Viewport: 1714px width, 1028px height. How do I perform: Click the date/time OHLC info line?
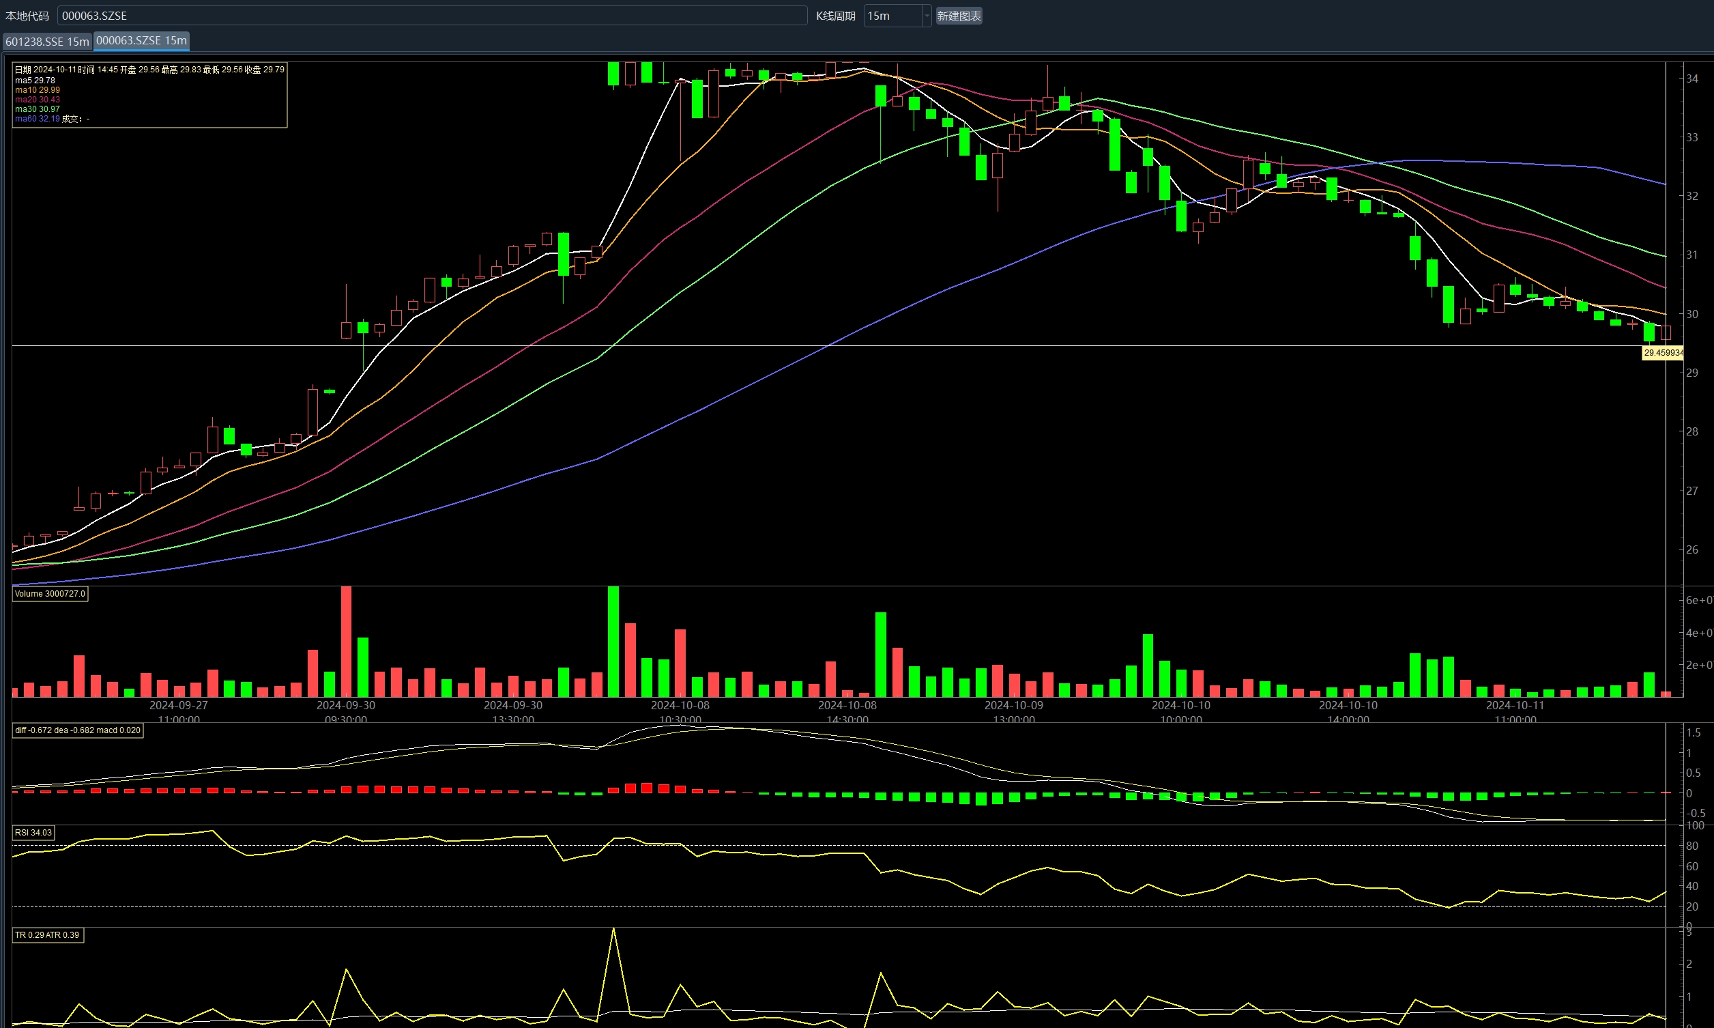(x=149, y=69)
